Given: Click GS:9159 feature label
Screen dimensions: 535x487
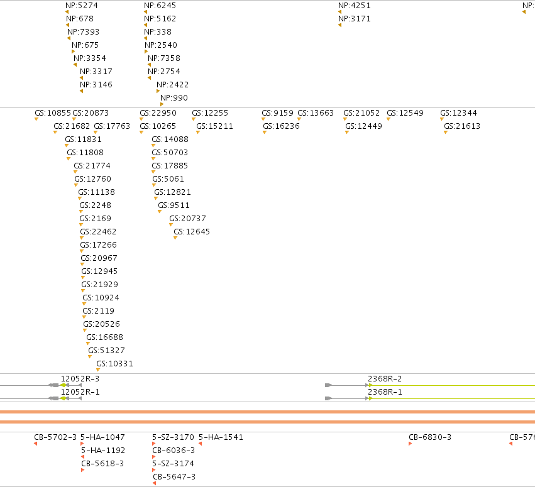Looking at the screenshot, I should tap(278, 113).
